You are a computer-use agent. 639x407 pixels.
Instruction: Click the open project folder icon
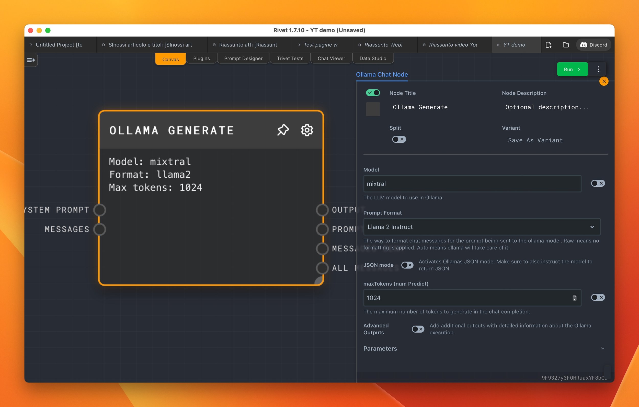pyautogui.click(x=566, y=45)
